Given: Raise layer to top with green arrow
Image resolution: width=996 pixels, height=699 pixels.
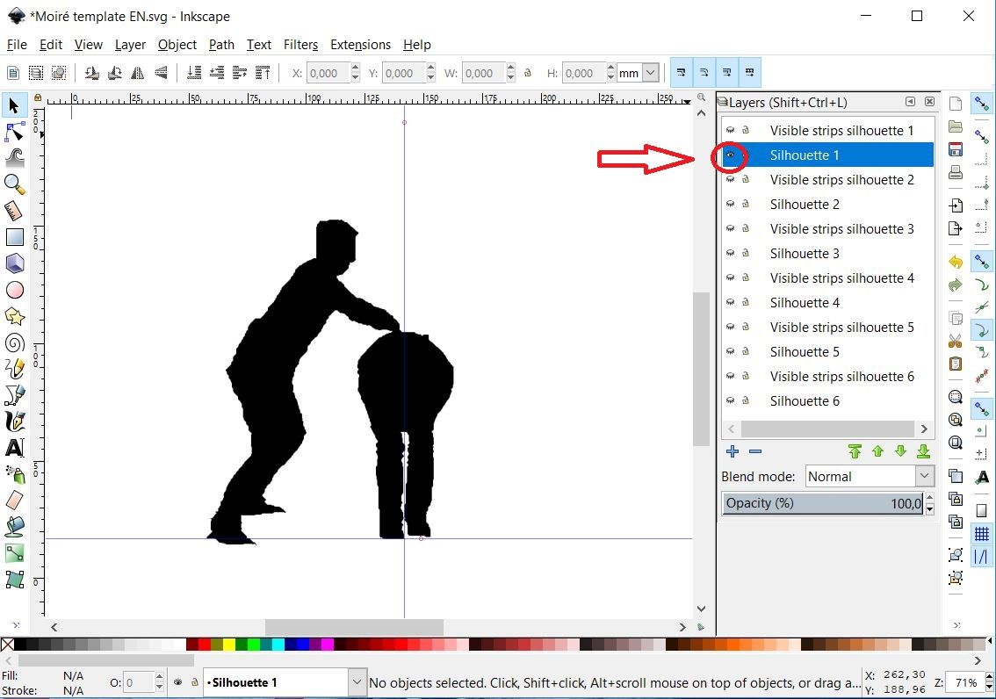Looking at the screenshot, I should (855, 451).
